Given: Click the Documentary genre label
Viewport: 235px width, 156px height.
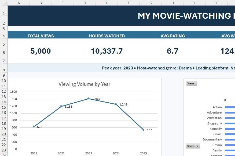Looking at the screenshot, I should [x=212, y=139].
